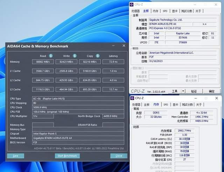
Task: Click Memory Read value 88862 MB/s
Action: [43, 62]
